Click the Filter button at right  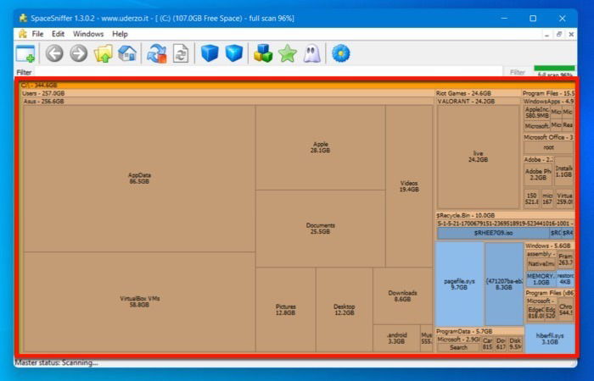pyautogui.click(x=517, y=72)
